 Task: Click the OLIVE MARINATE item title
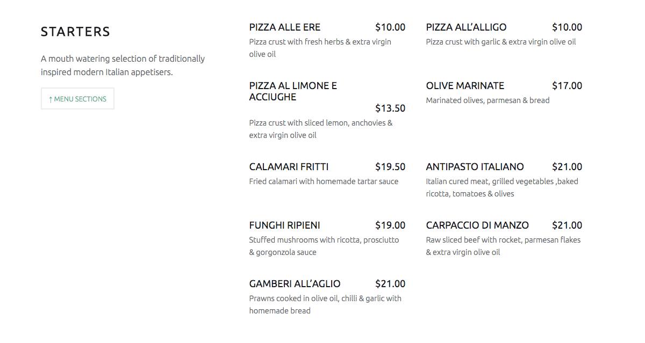465,85
